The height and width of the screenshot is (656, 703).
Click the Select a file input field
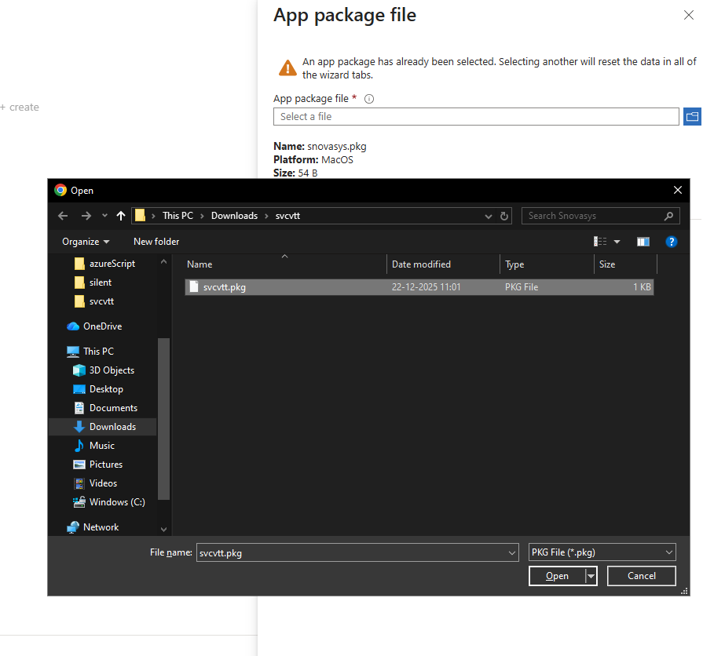tap(475, 116)
